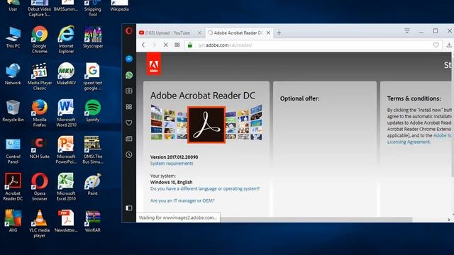Open IT manager or OEM link
Image resolution: width=454 pixels, height=255 pixels.
click(x=182, y=200)
